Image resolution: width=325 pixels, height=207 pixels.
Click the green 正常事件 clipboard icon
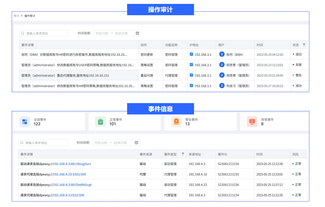point(101,121)
